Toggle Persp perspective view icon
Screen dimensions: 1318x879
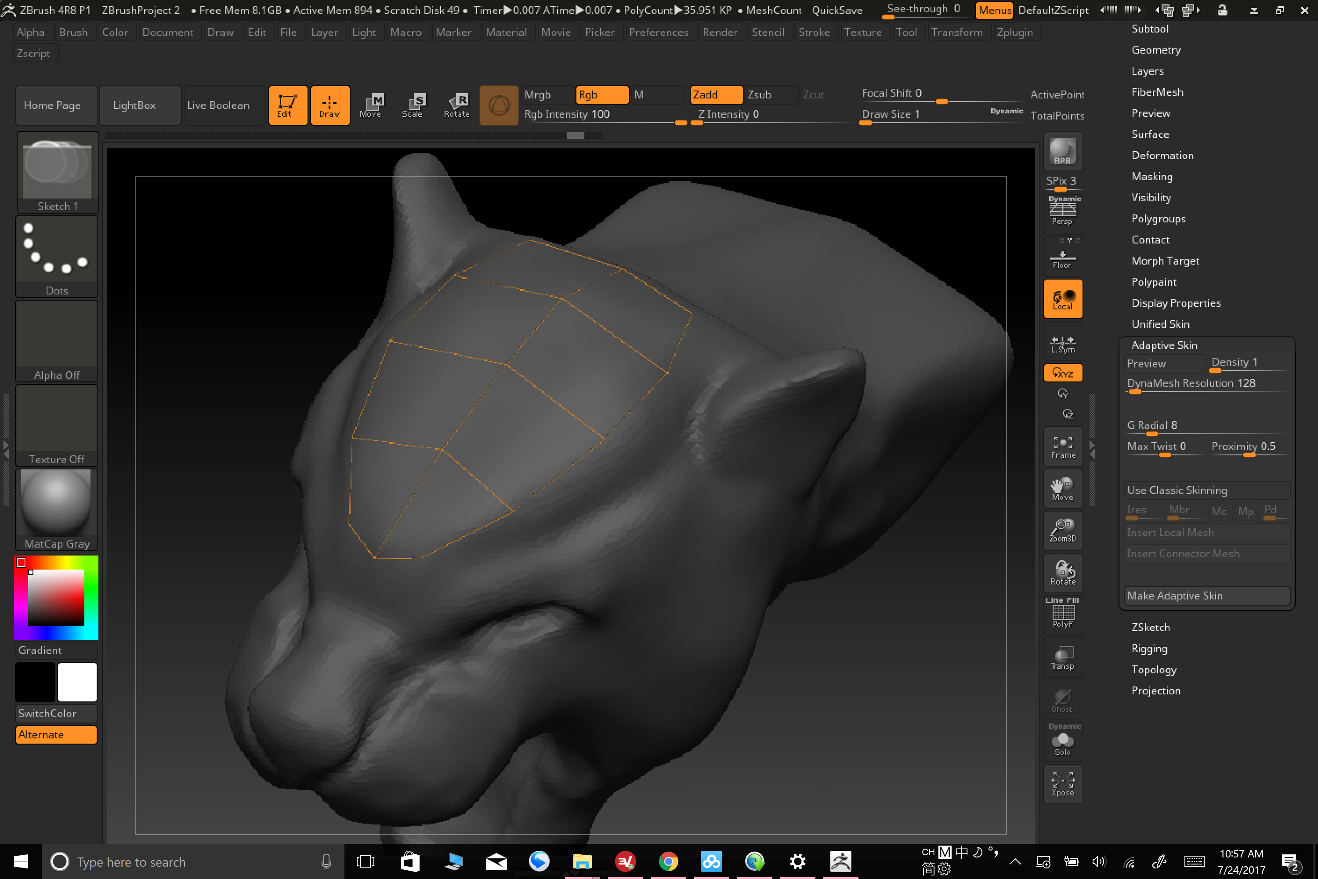click(1062, 211)
